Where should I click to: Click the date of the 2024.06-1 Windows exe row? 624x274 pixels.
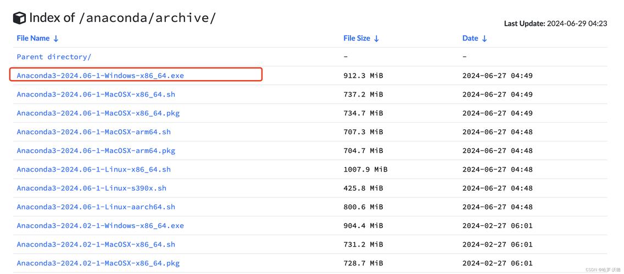pos(498,76)
